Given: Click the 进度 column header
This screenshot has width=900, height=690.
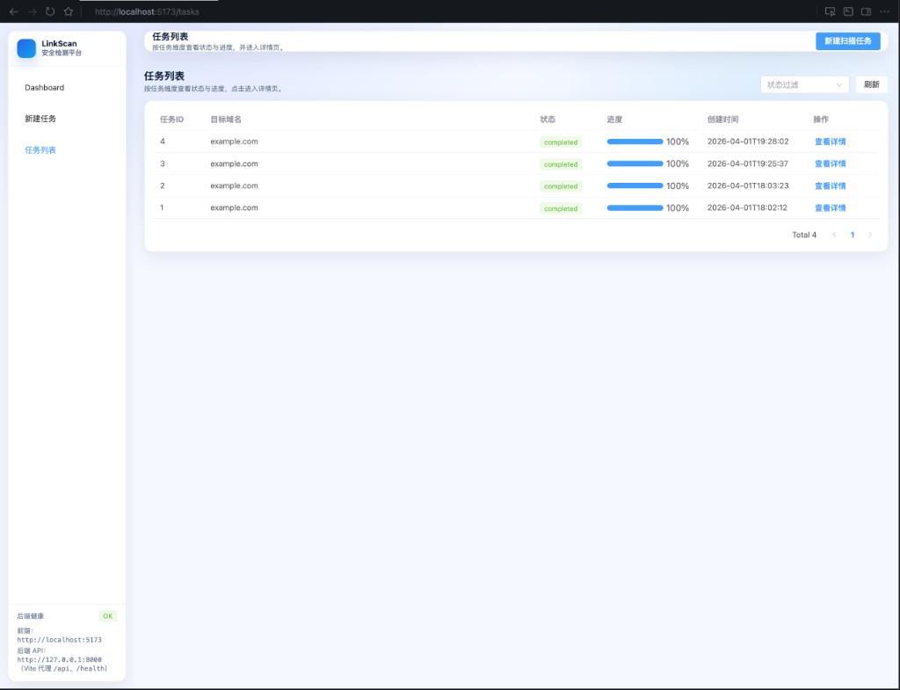Looking at the screenshot, I should (x=614, y=120).
